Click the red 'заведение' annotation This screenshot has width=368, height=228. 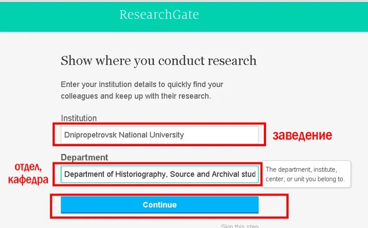(x=302, y=135)
